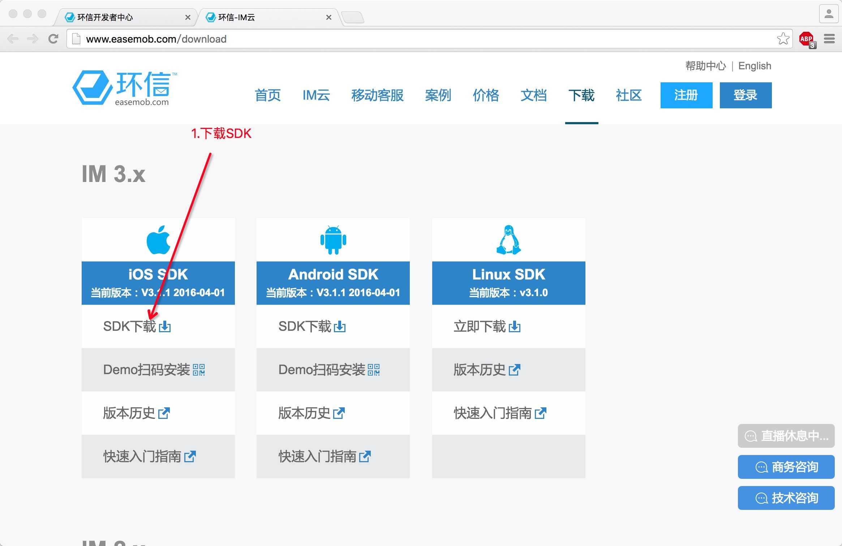Click QR icon beside iOS Demo扫码安装
This screenshot has width=842, height=546.
[x=199, y=370]
